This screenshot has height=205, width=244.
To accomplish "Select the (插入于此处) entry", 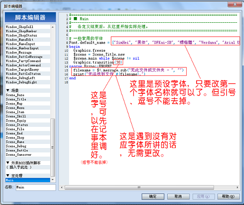I will coord(28,167).
